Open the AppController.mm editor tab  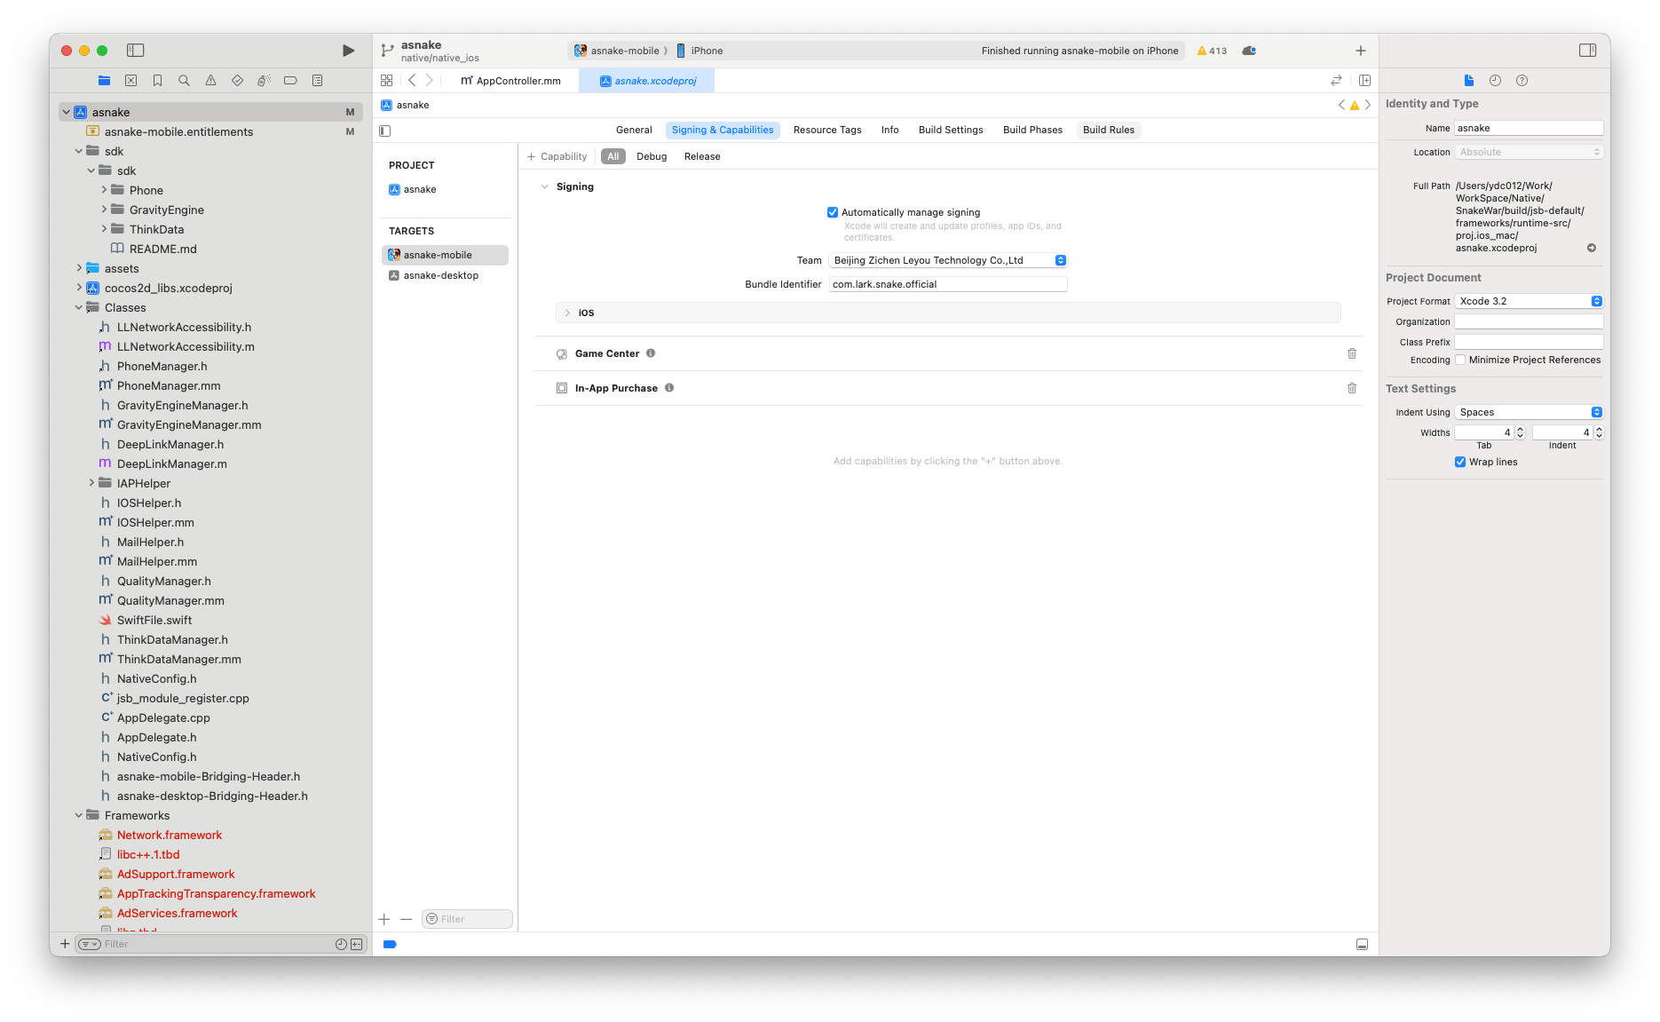[511, 81]
